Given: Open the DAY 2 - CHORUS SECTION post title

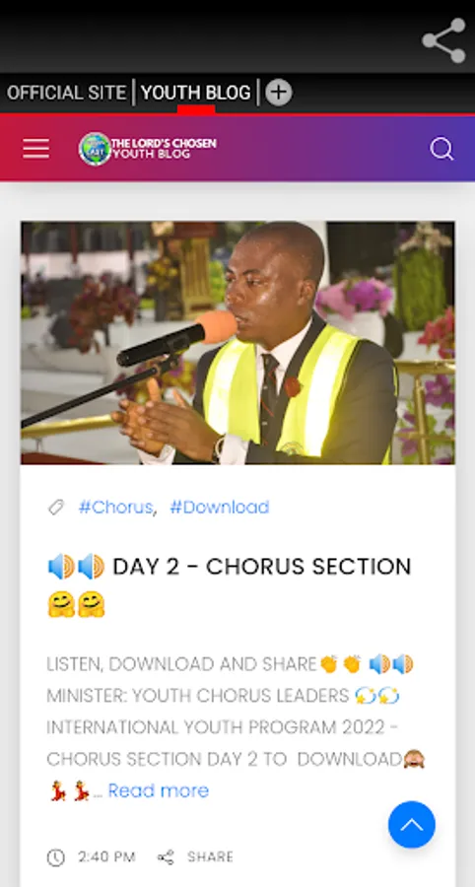Looking at the screenshot, I should [x=230, y=585].
